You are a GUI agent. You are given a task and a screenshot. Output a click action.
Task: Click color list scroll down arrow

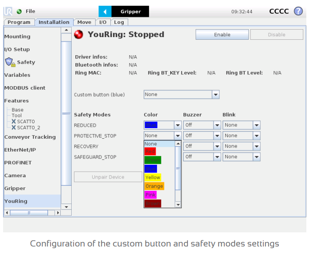[178, 205]
